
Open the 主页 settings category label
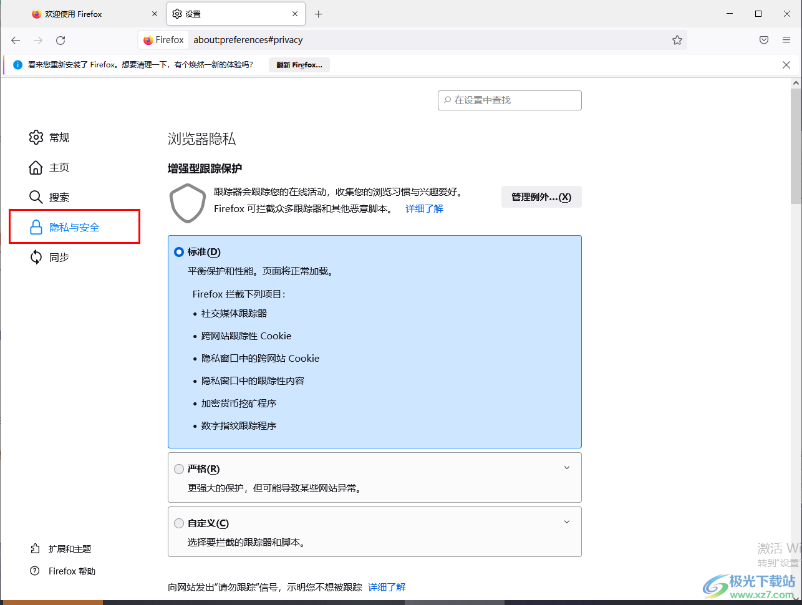[x=59, y=167]
